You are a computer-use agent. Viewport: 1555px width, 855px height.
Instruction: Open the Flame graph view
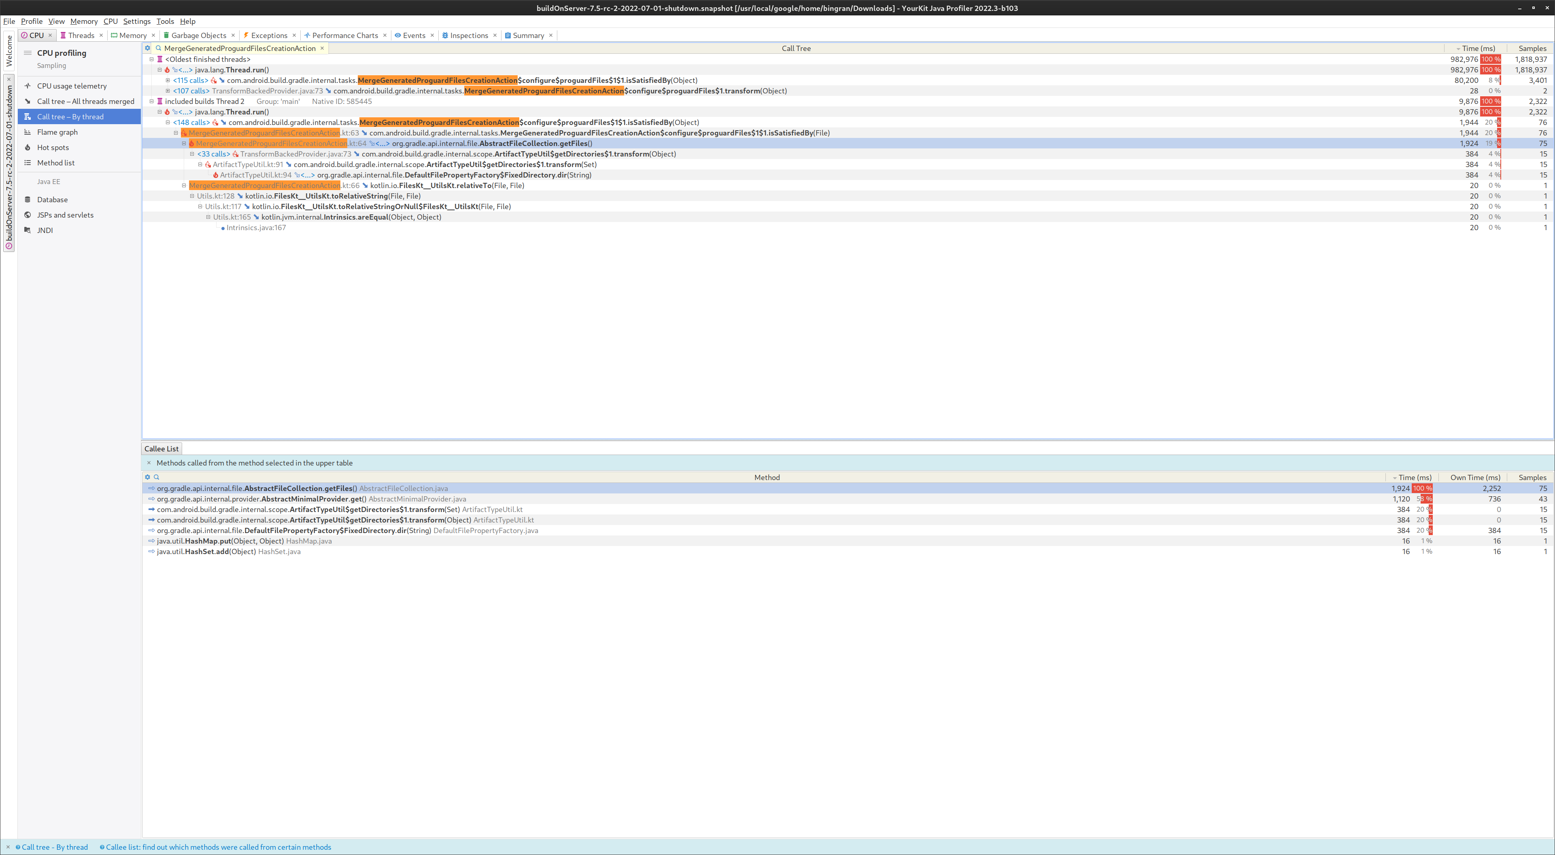[x=57, y=132]
